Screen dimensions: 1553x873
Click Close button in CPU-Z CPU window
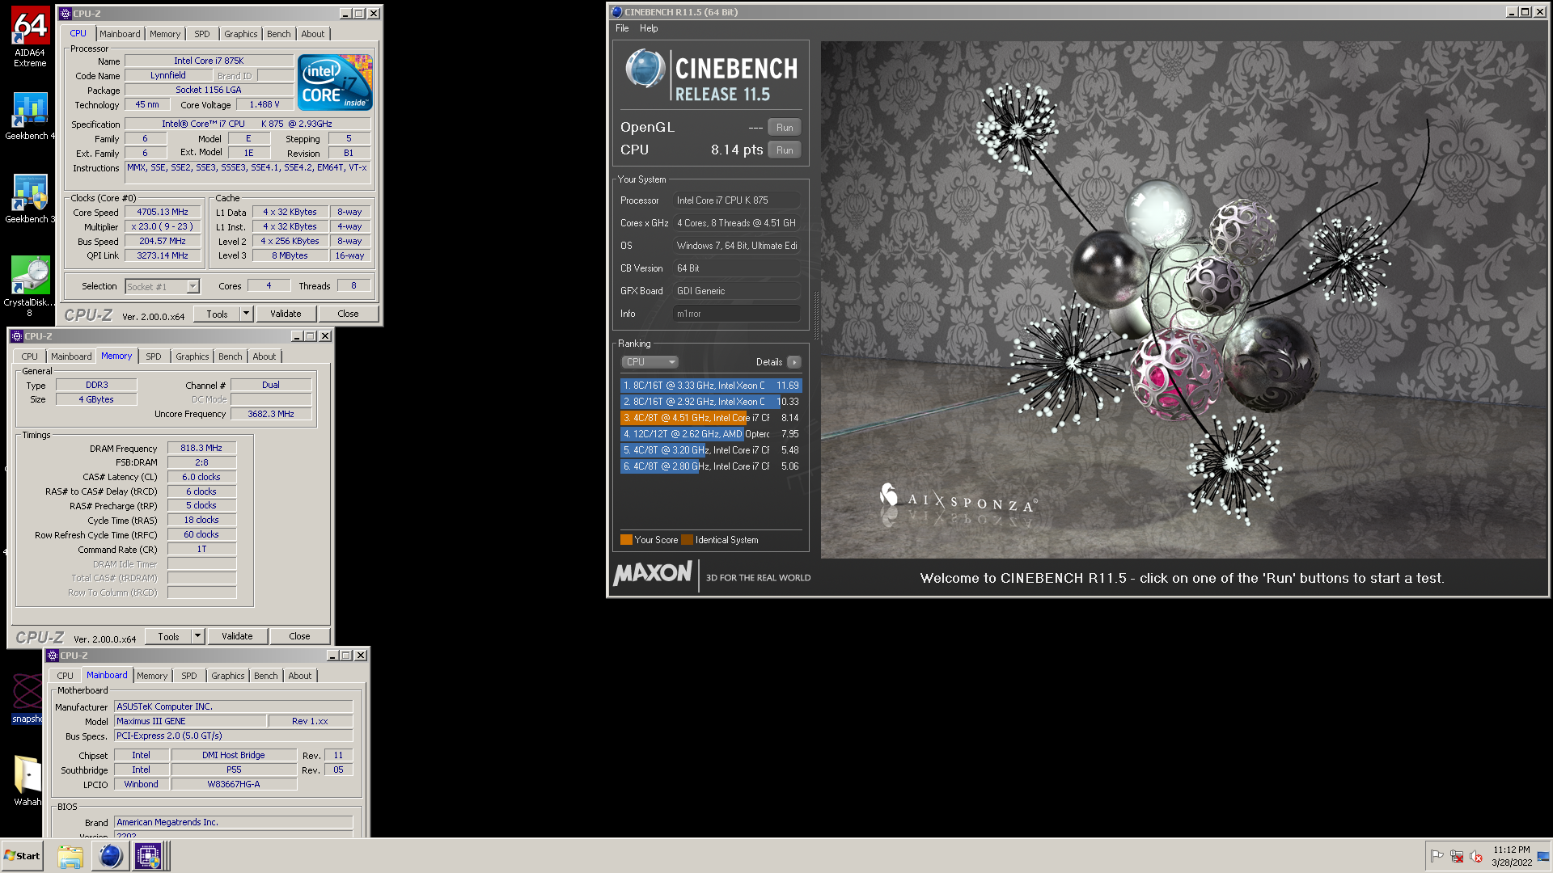coord(348,314)
